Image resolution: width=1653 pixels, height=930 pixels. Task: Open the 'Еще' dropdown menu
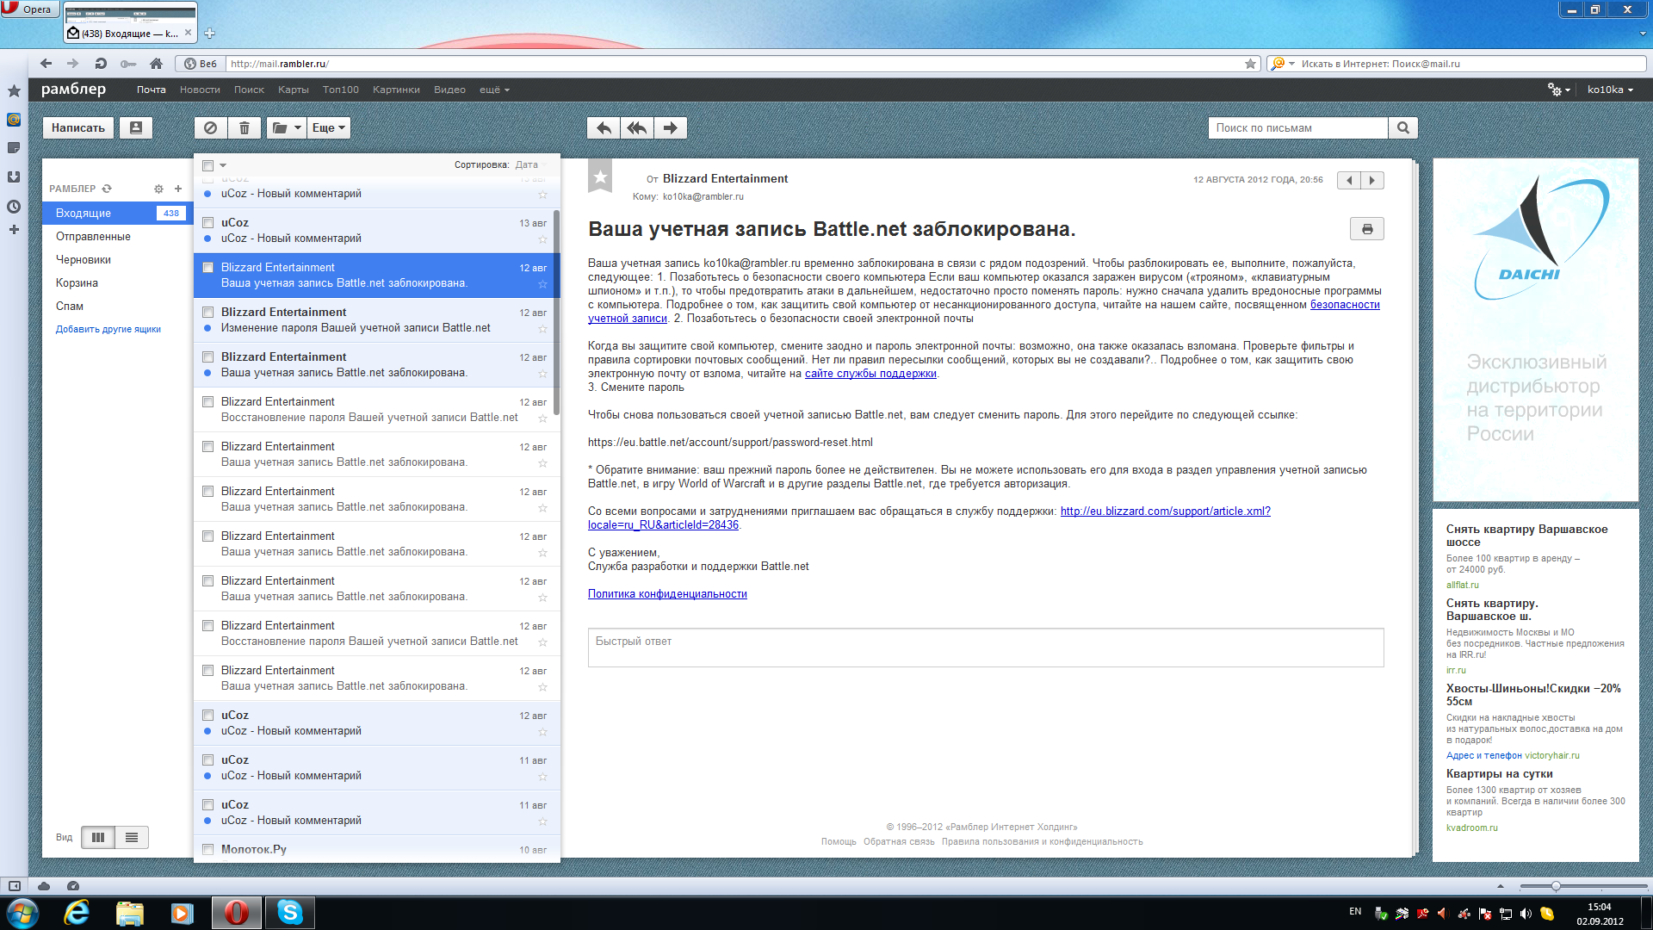[x=328, y=128]
